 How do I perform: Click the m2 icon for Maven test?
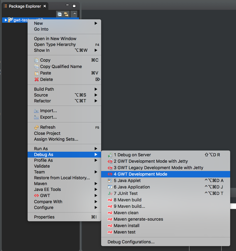click(110, 232)
